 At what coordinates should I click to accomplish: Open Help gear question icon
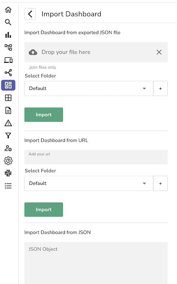(x=8, y=161)
